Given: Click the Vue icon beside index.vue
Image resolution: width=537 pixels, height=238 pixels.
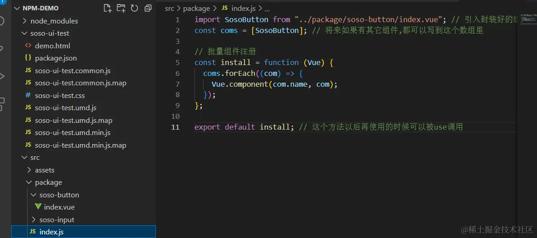Looking at the screenshot, I should [38, 207].
